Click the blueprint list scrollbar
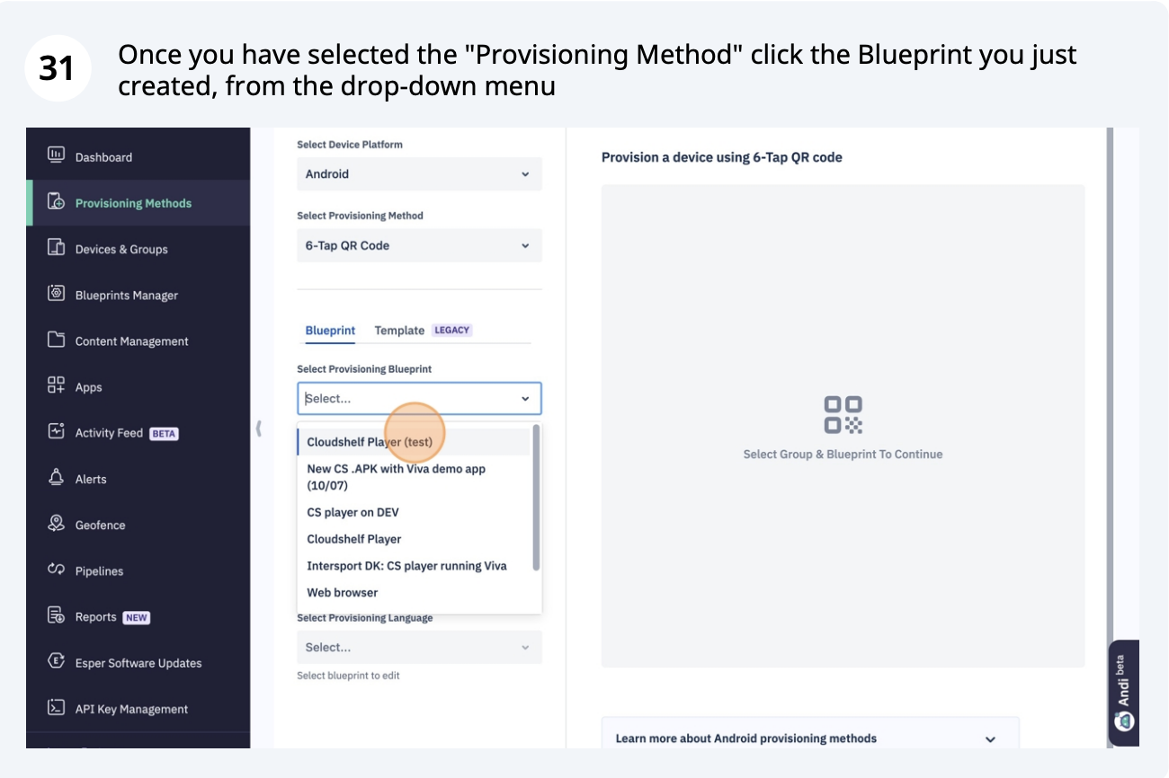The image size is (1169, 778). pos(537,499)
